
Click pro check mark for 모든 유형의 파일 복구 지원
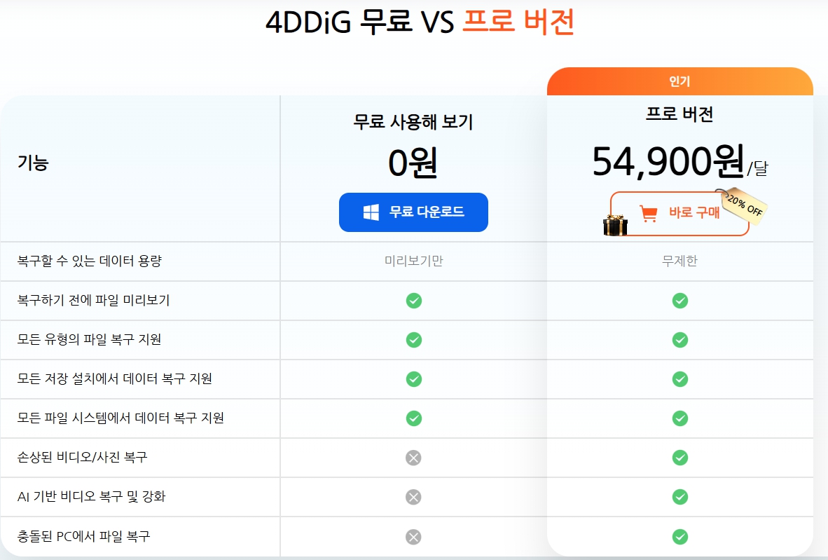coord(680,340)
